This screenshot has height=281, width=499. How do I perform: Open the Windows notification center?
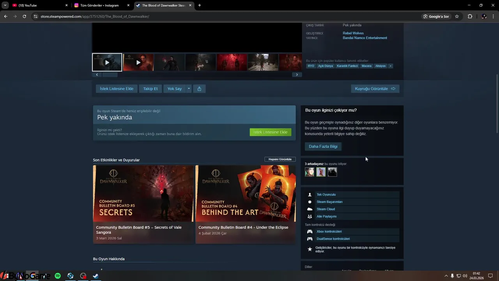[491, 276]
